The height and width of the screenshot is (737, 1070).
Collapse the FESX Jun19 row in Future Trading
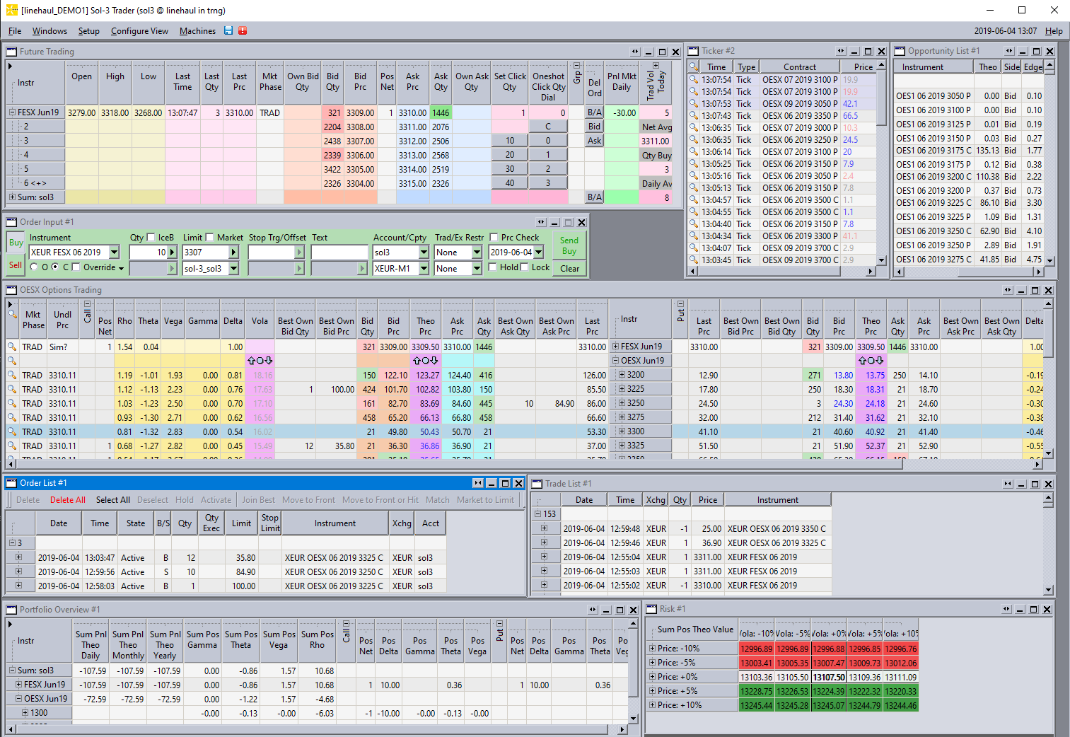tap(12, 112)
